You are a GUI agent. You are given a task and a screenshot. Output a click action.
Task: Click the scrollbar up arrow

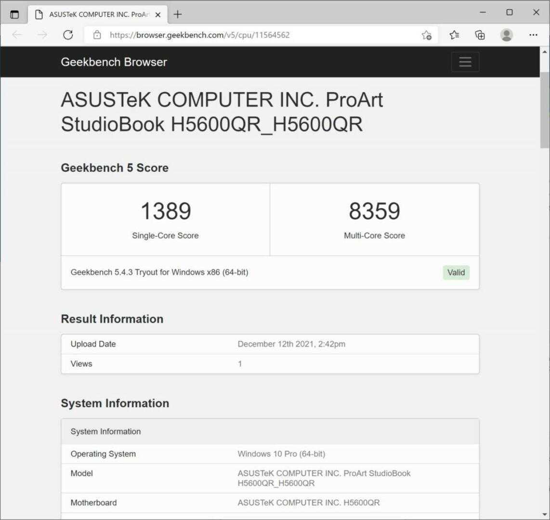pyautogui.click(x=545, y=52)
